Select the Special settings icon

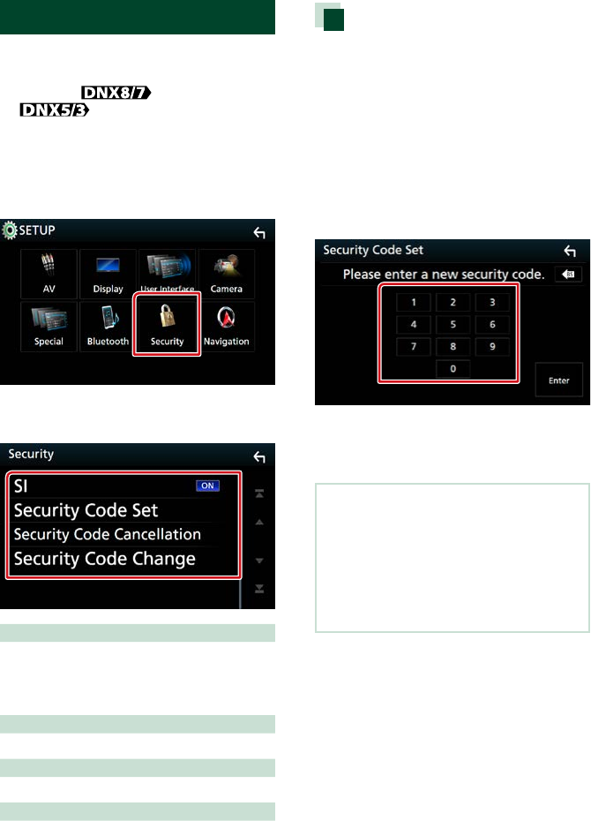(49, 327)
